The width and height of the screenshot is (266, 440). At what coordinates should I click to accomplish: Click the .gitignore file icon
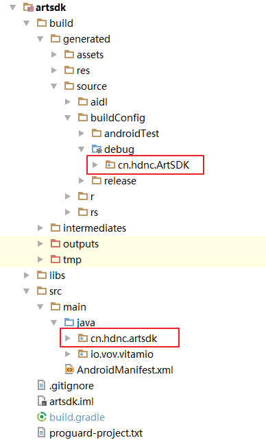[42, 385]
